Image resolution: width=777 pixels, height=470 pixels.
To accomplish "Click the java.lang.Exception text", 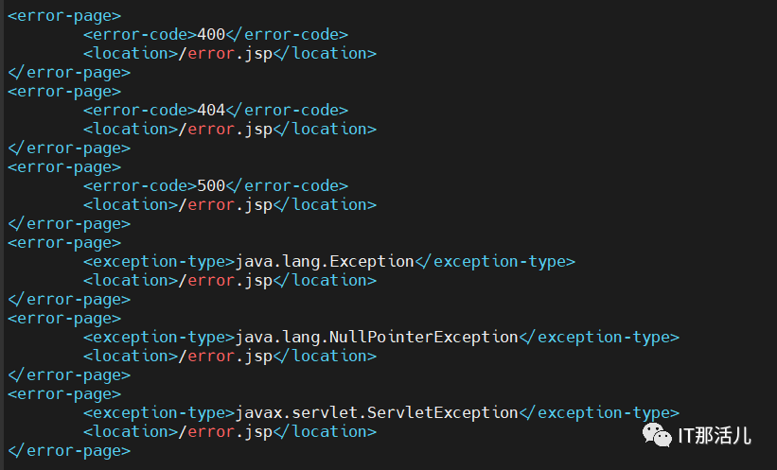I will (325, 261).
